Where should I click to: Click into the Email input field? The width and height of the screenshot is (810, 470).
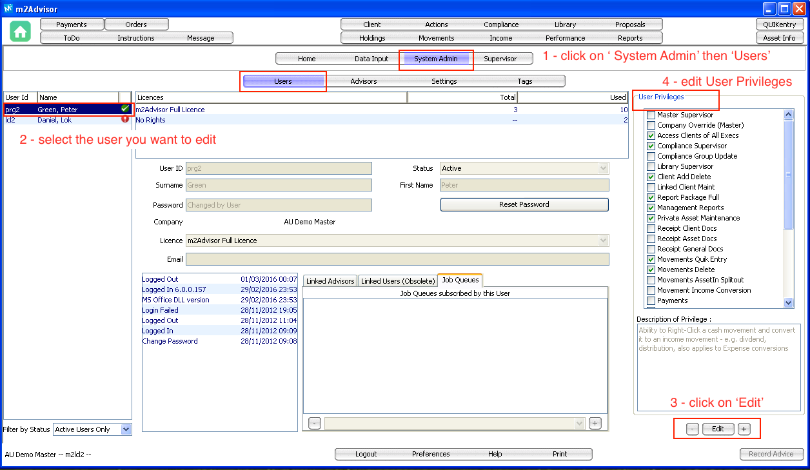397,259
